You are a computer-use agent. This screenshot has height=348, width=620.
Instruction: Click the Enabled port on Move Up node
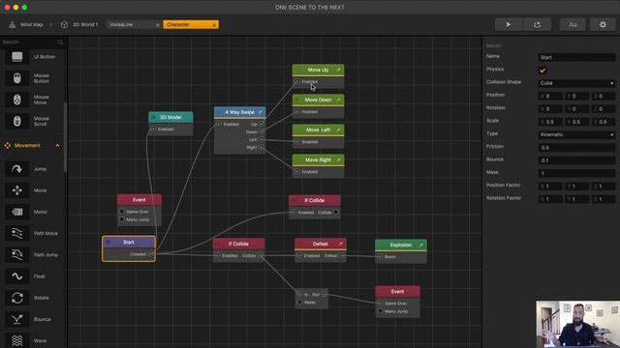click(x=297, y=81)
